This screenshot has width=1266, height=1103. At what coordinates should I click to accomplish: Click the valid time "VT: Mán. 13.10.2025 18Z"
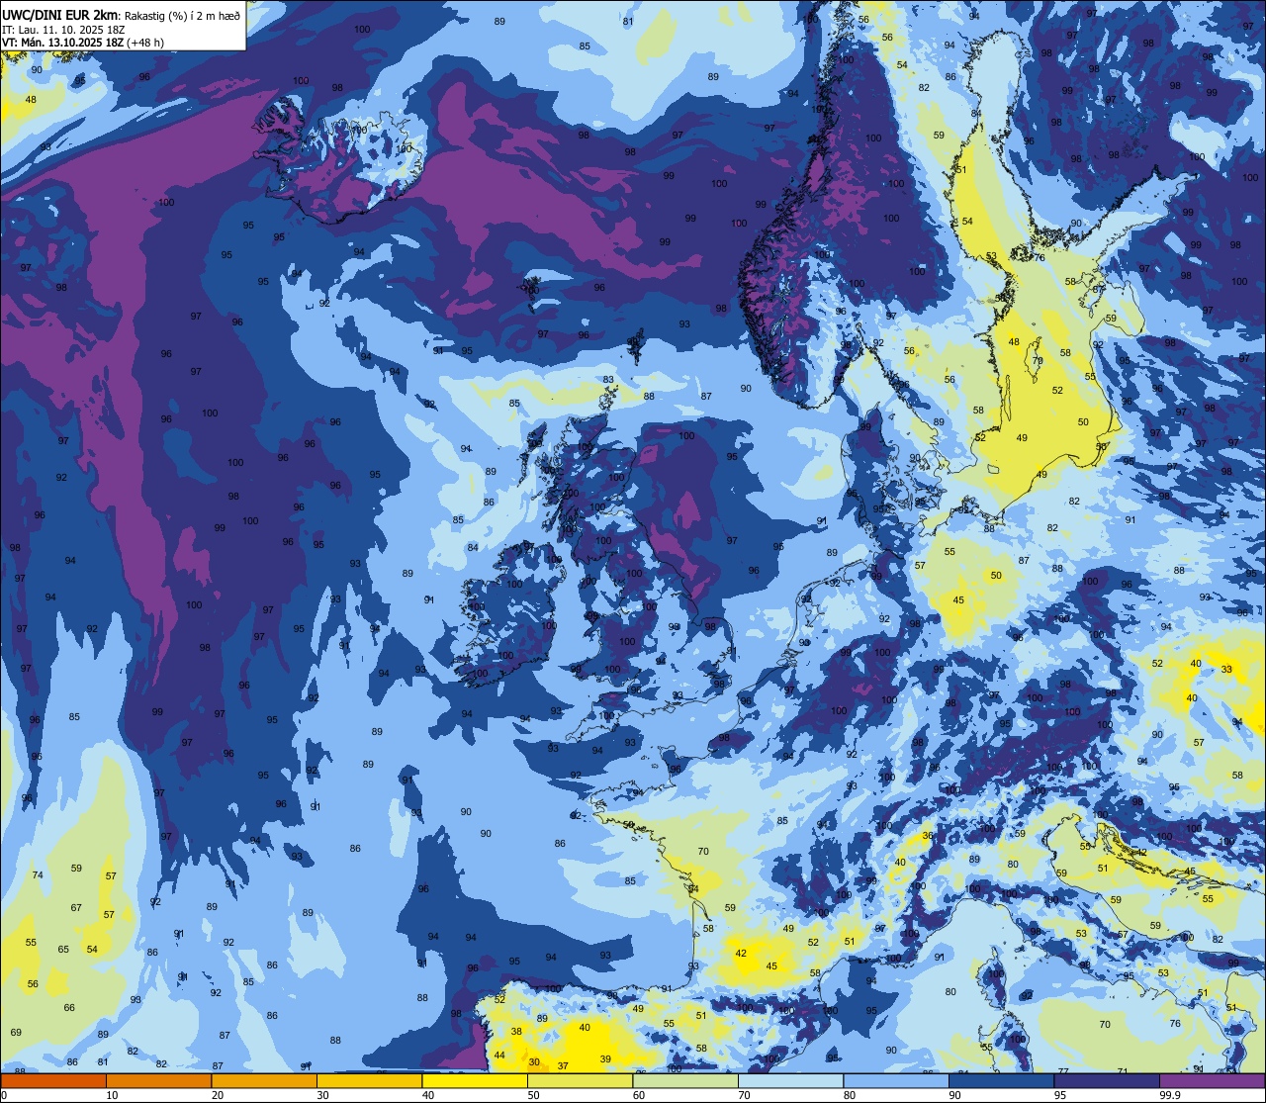click(x=60, y=43)
